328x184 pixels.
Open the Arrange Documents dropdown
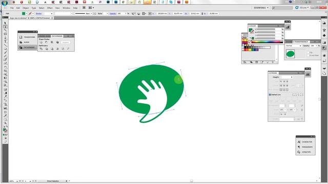tap(91, 8)
